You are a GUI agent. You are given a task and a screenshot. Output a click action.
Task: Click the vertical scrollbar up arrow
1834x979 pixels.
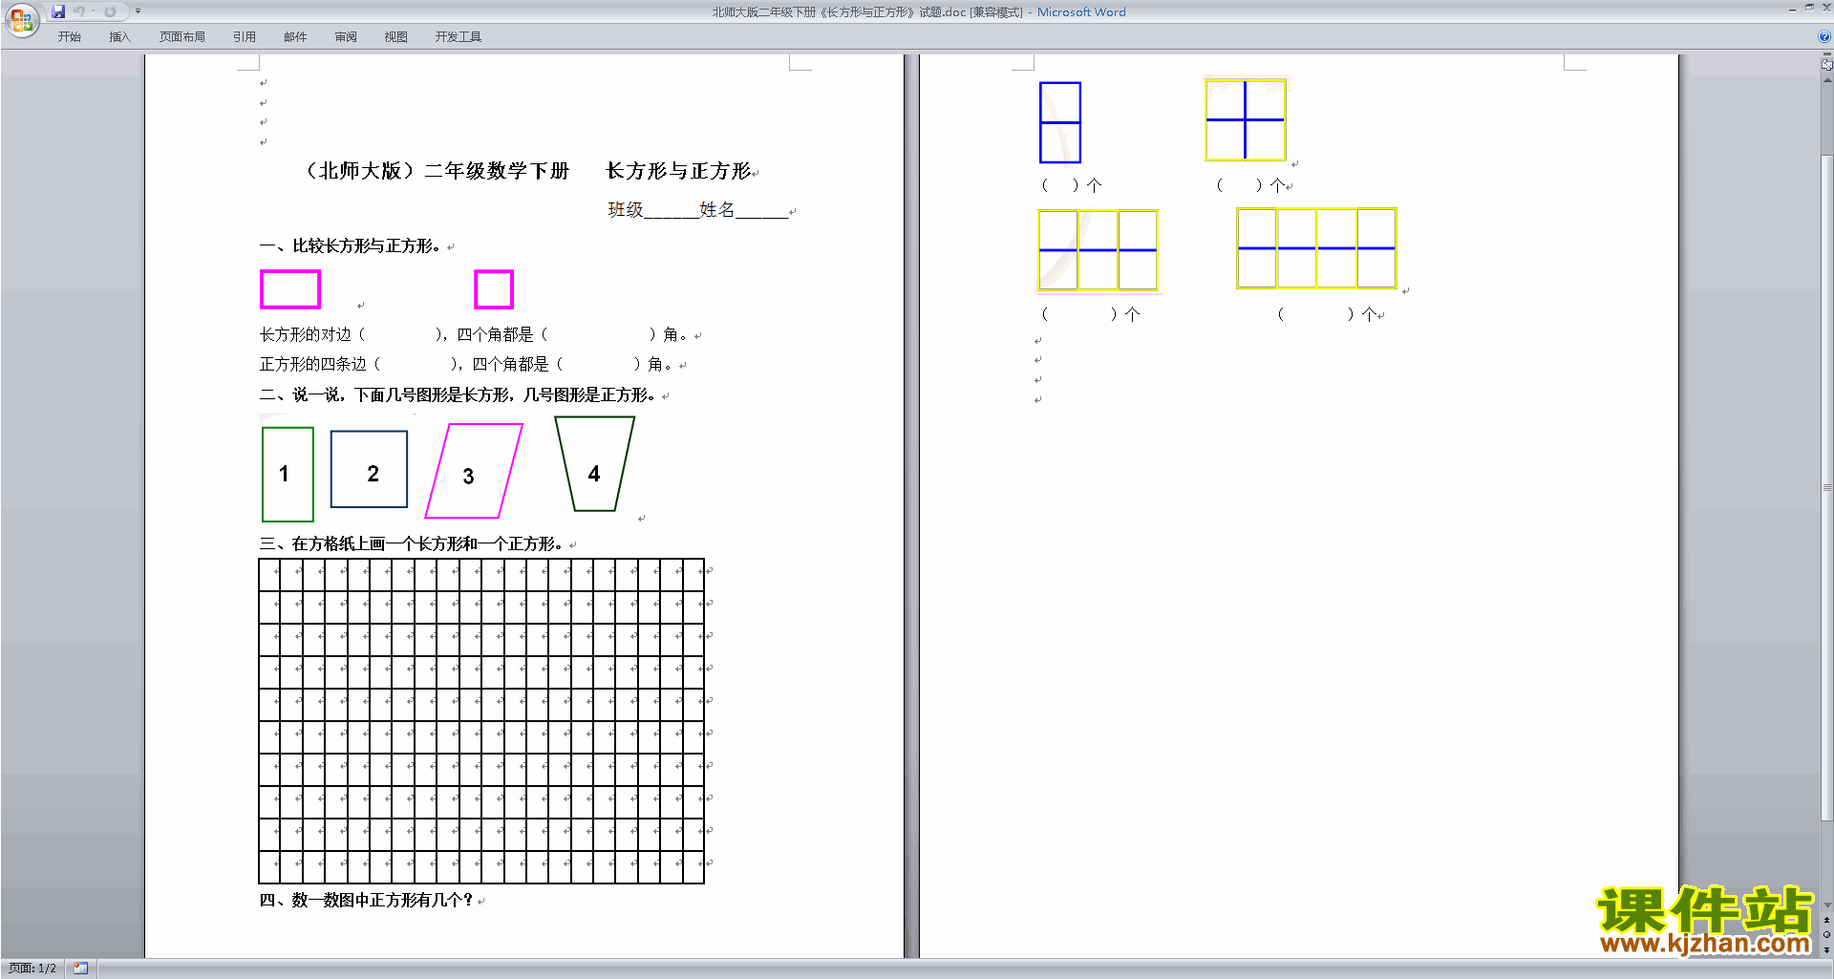1826,80
